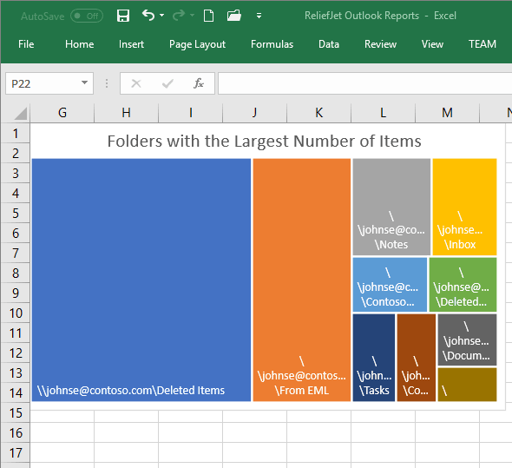Select the dark gray Docum... treemap block

[x=467, y=339]
